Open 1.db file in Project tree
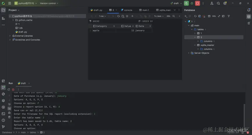252x135 pixels. (x=19, y=28)
